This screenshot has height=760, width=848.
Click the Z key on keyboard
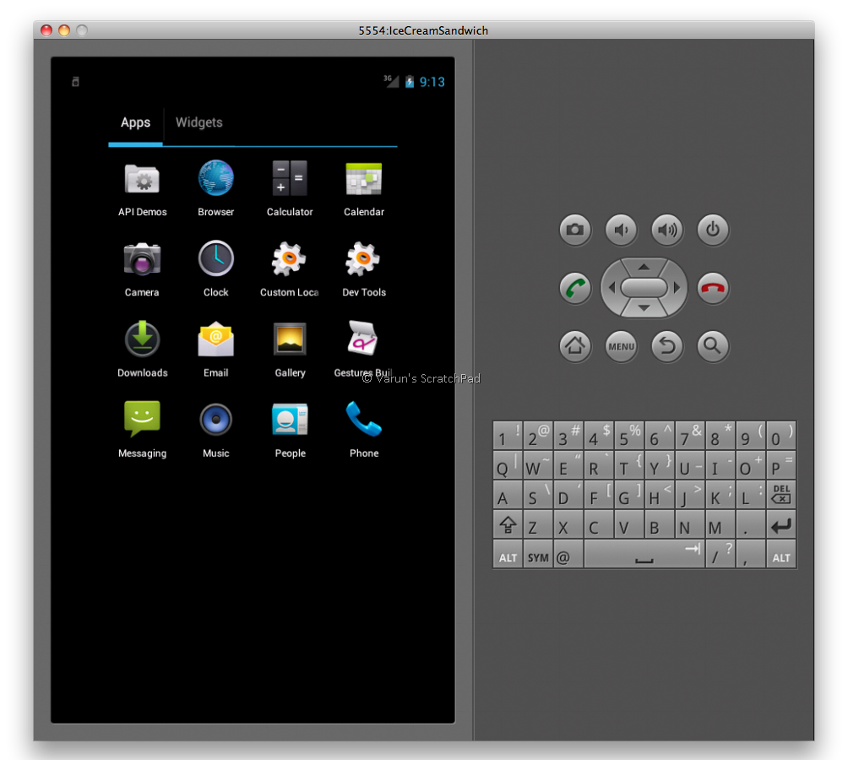coord(538,524)
